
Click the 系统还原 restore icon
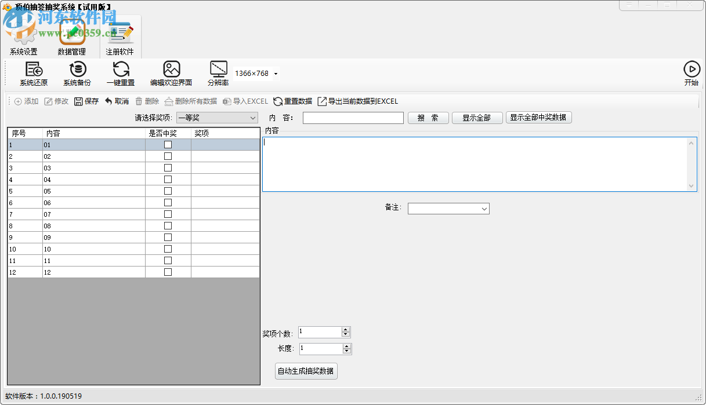coord(34,70)
